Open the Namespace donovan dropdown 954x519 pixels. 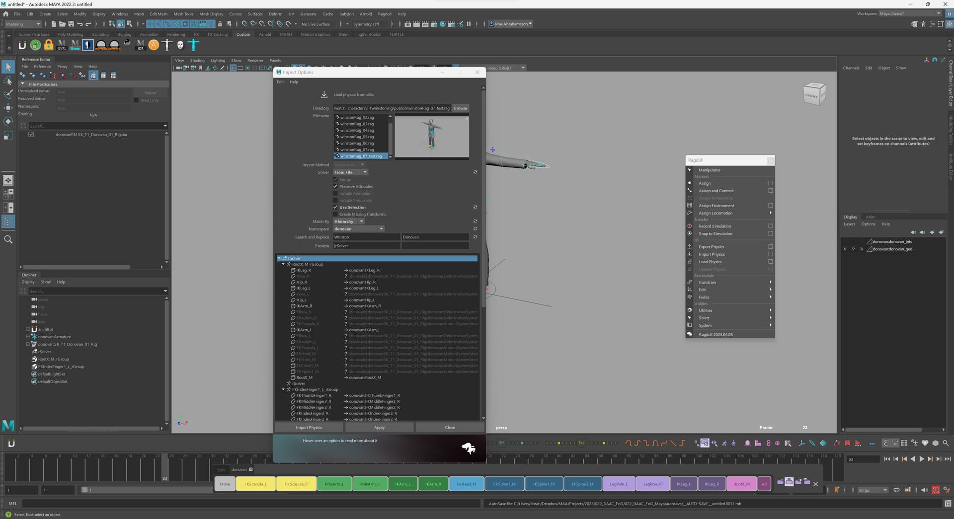pyautogui.click(x=359, y=229)
